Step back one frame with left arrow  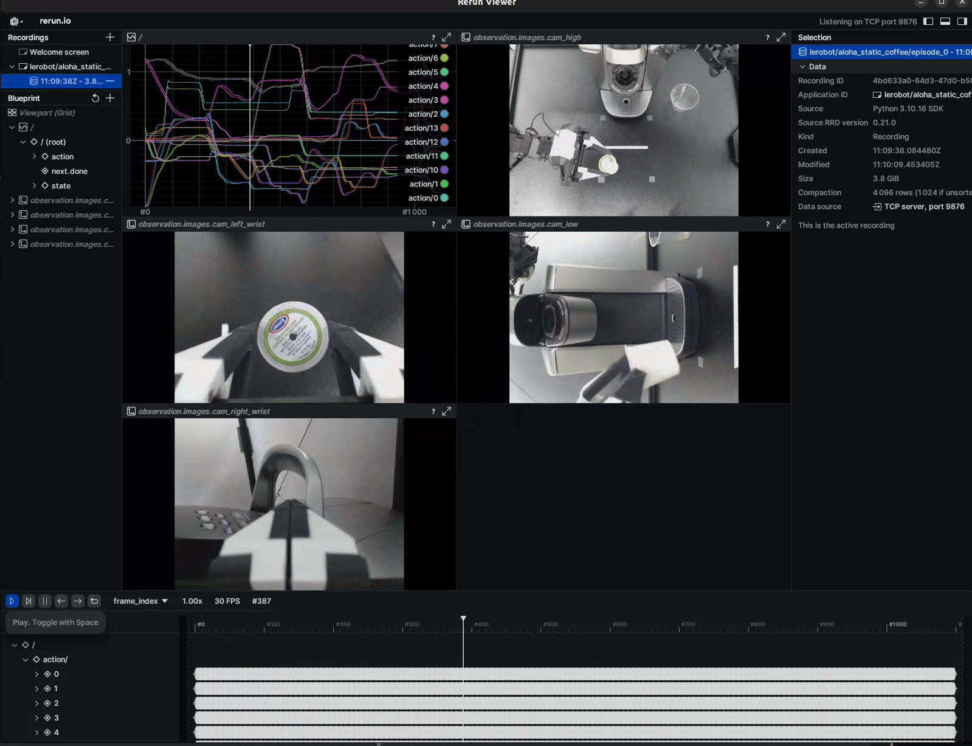(61, 601)
